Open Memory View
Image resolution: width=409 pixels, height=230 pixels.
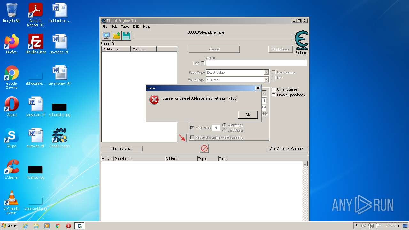point(121,149)
